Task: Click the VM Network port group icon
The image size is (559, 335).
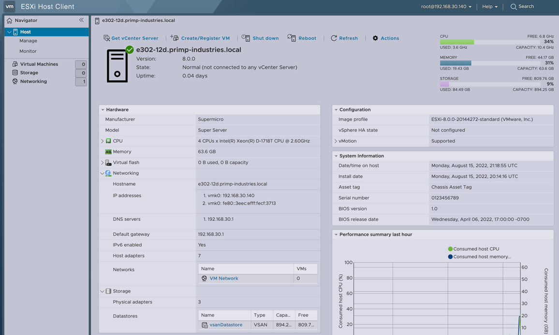Action: tap(204, 278)
